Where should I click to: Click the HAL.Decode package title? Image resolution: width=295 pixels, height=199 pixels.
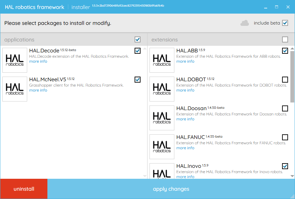44,51
